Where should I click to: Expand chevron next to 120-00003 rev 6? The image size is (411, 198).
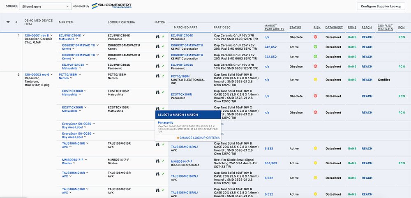click(52, 75)
